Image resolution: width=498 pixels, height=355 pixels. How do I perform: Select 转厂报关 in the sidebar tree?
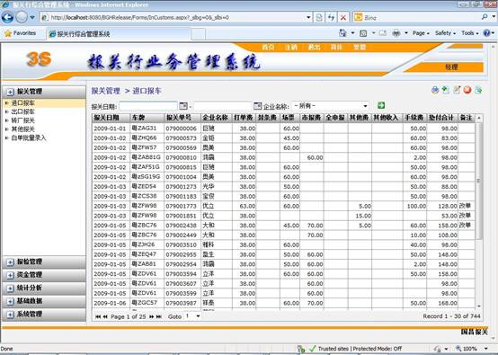(22, 120)
